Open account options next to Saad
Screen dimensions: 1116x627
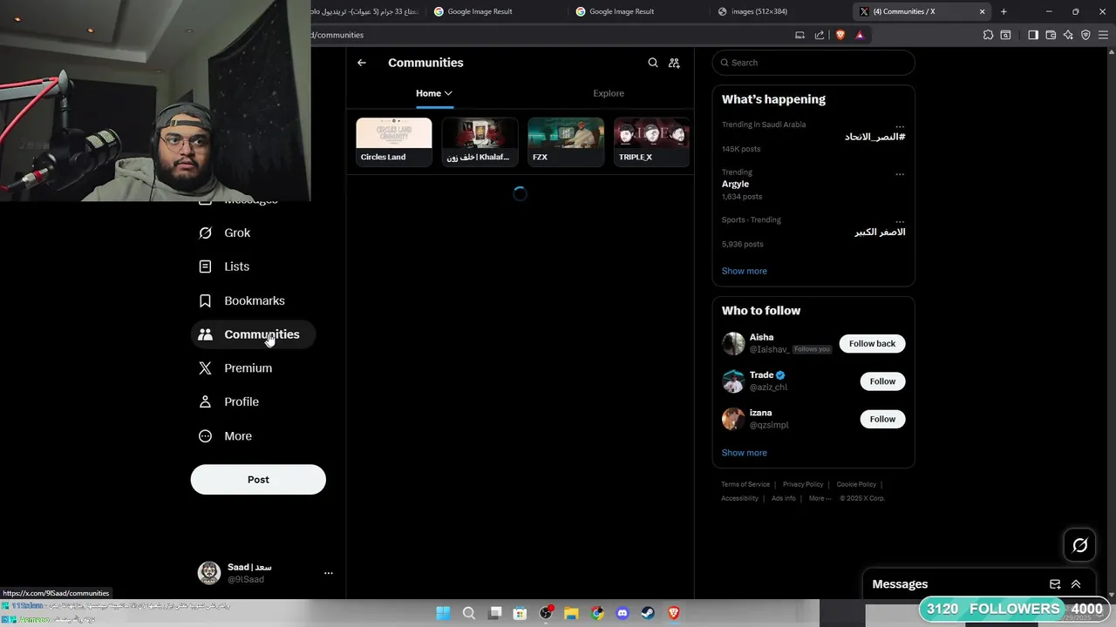329,573
